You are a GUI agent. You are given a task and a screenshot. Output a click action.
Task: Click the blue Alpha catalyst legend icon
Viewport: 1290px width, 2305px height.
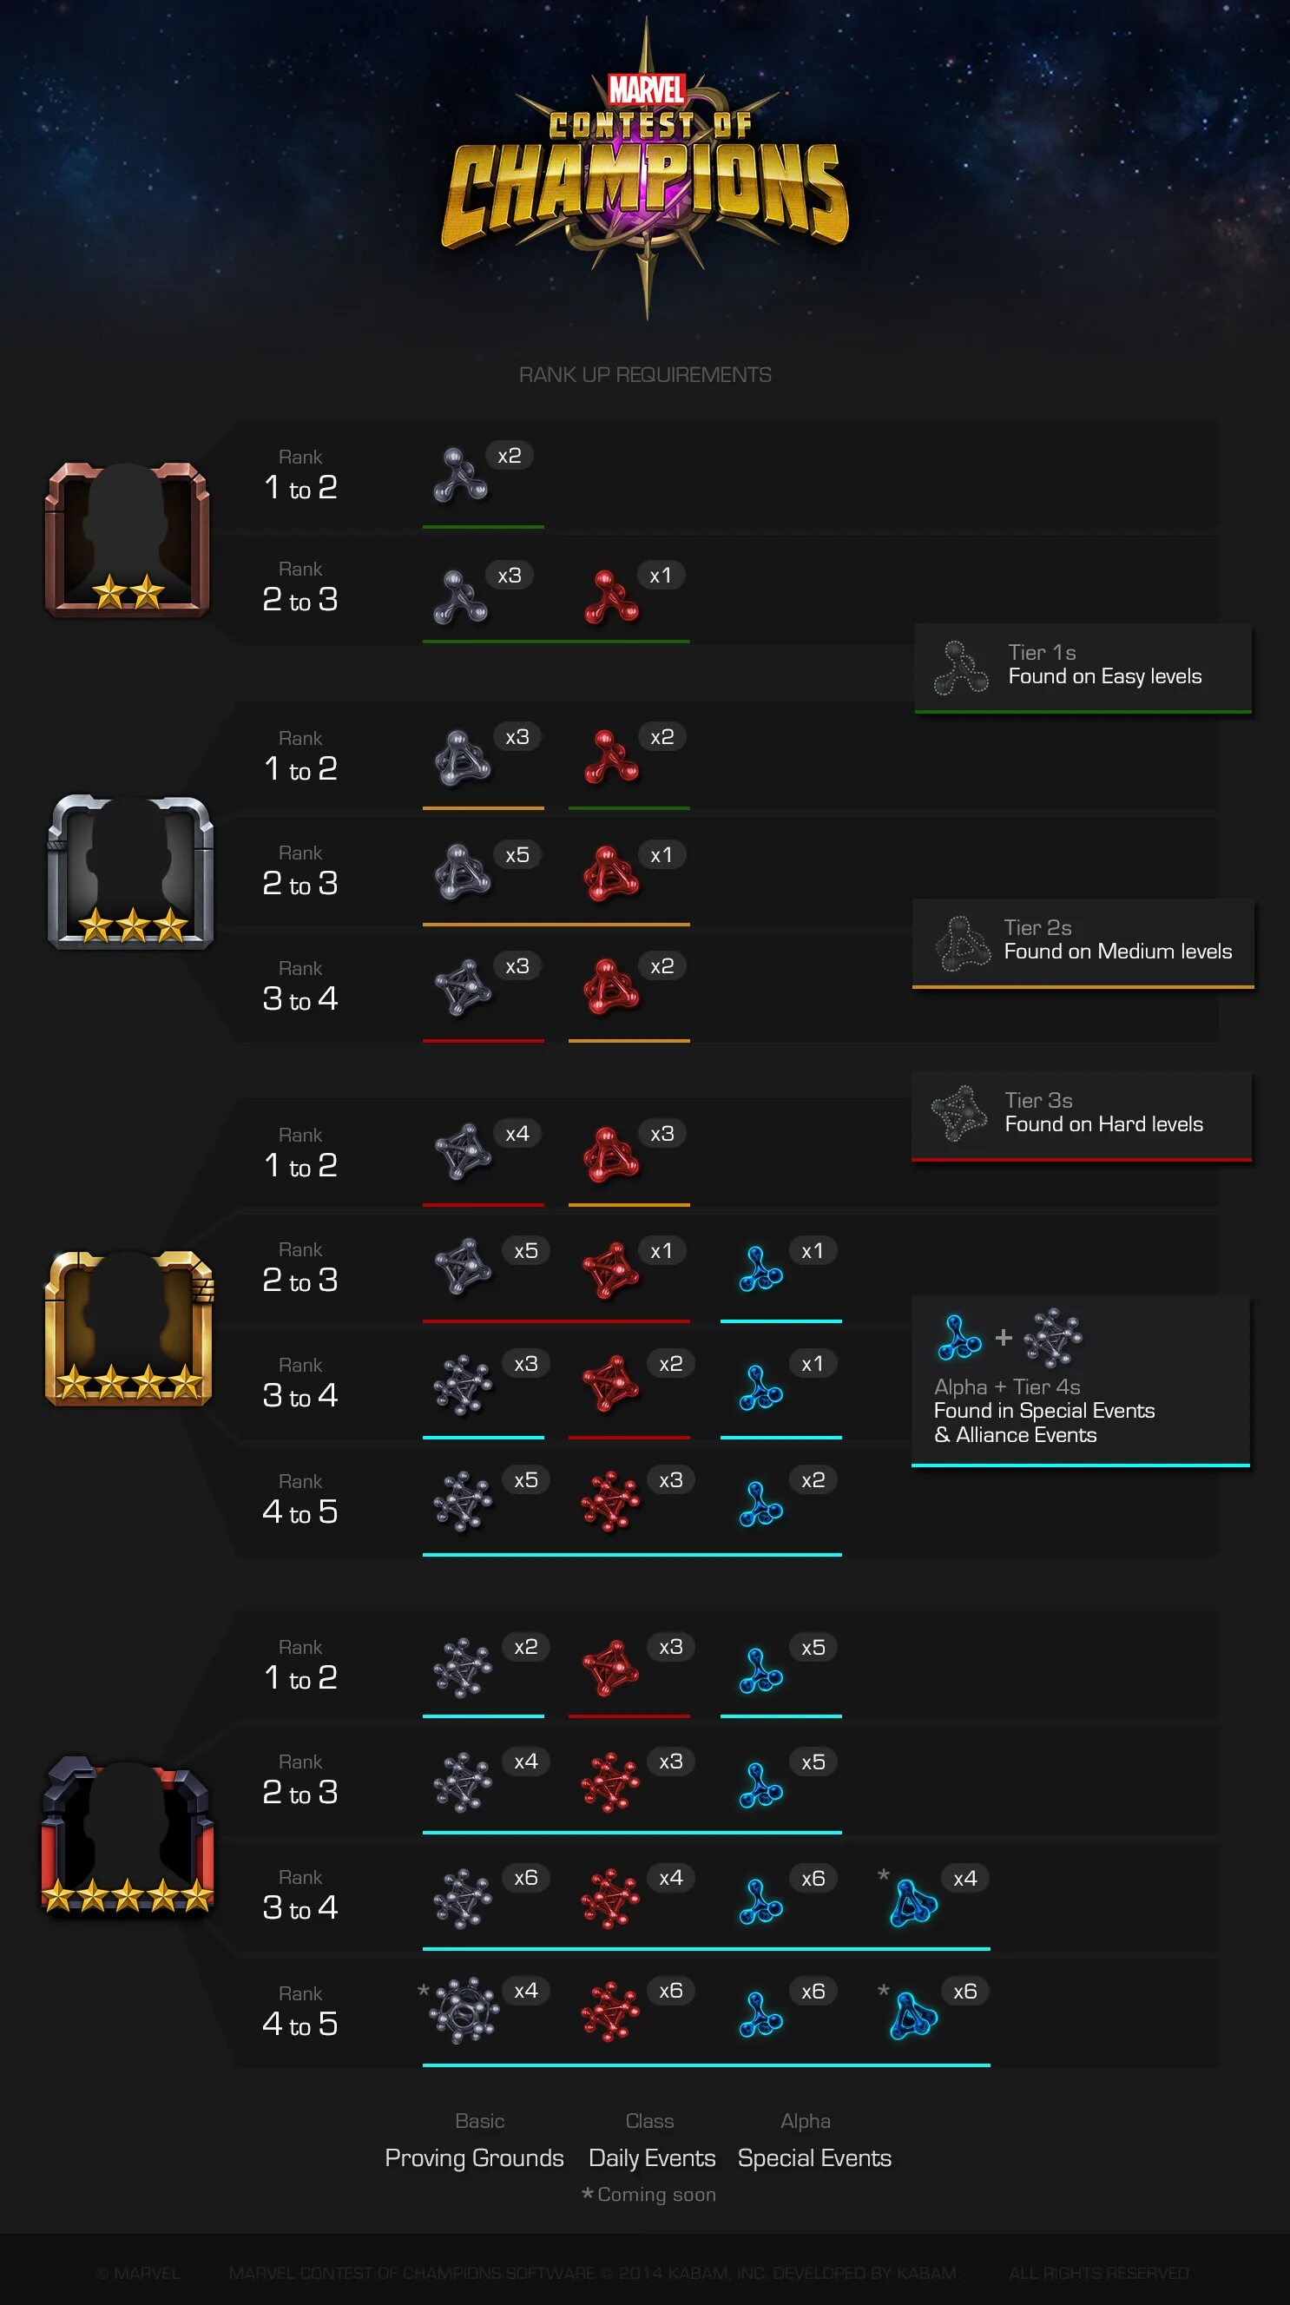point(958,1337)
